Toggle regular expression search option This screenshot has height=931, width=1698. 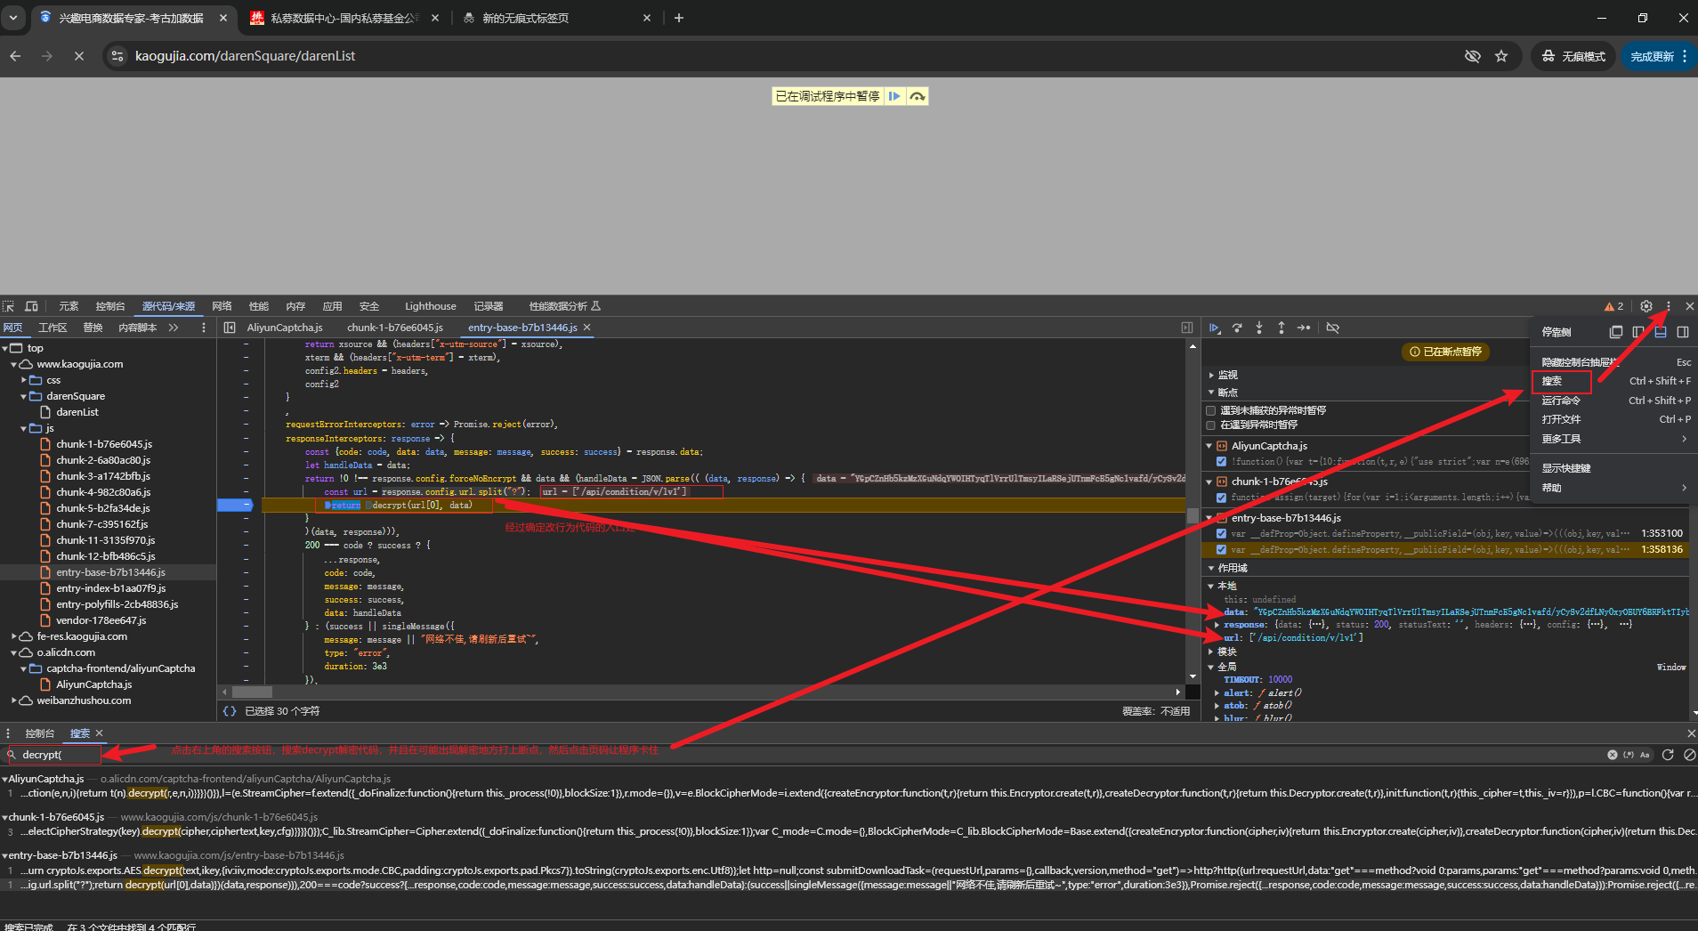tap(1629, 755)
